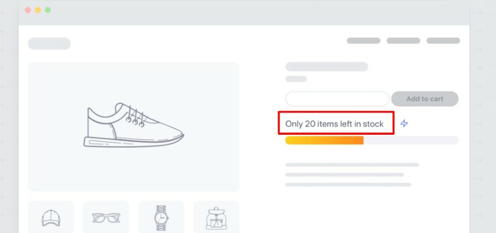Image resolution: width=496 pixels, height=233 pixels.
Task: Click the red close dot in window bar
Action: (28, 10)
